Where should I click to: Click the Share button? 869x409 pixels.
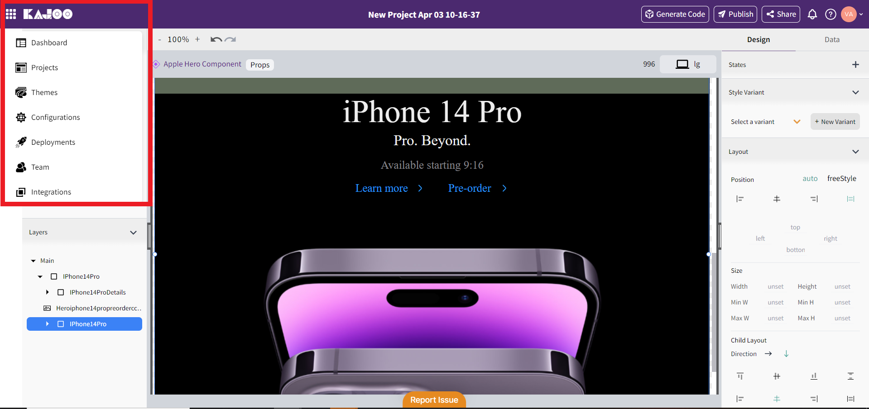pos(781,14)
